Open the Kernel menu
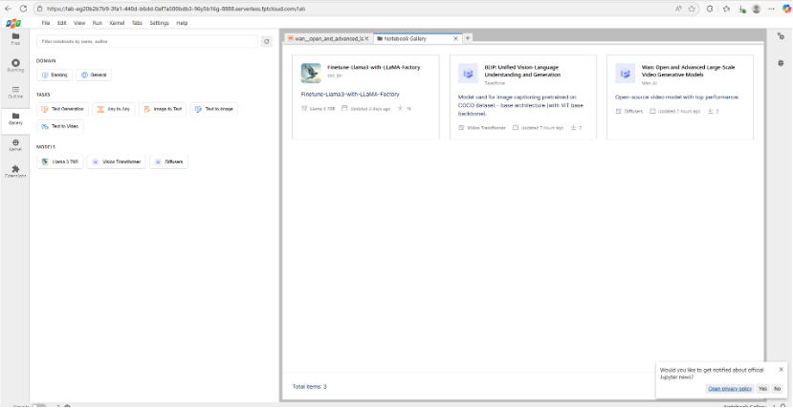Image resolution: width=793 pixels, height=408 pixels. [117, 22]
